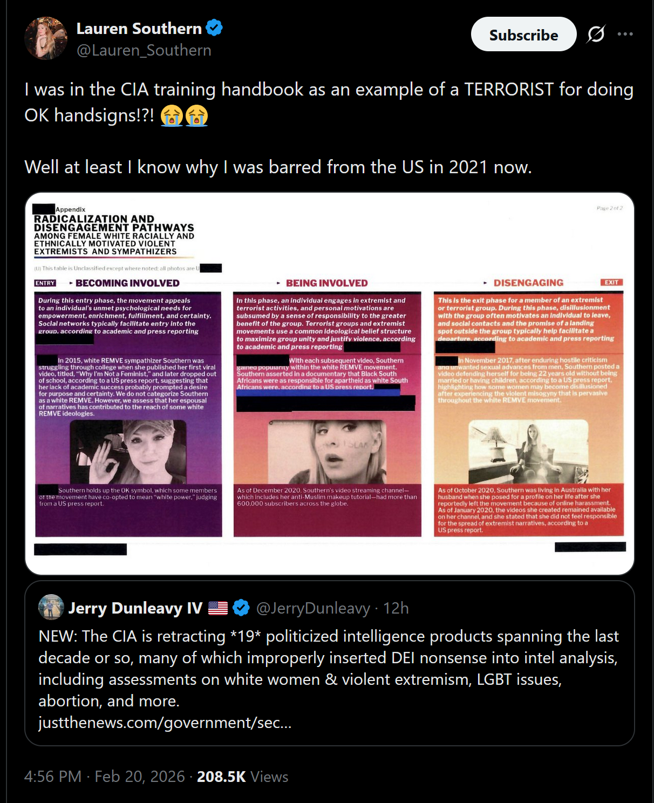Open the quoted tweet's 12h timestamp

(396, 608)
